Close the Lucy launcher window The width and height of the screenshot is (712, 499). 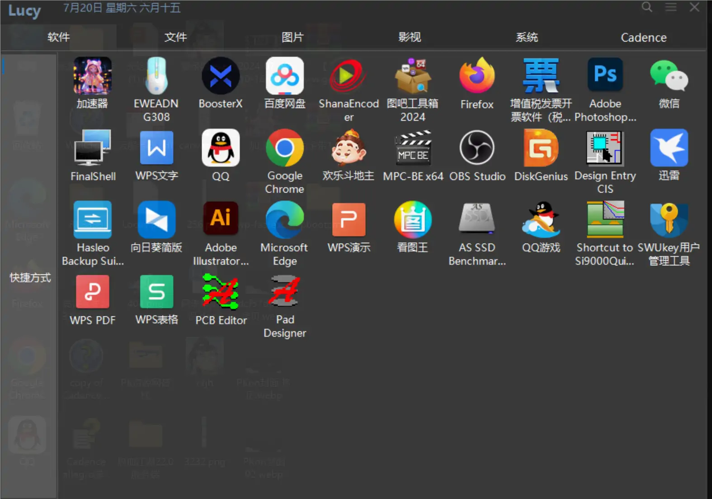point(695,7)
